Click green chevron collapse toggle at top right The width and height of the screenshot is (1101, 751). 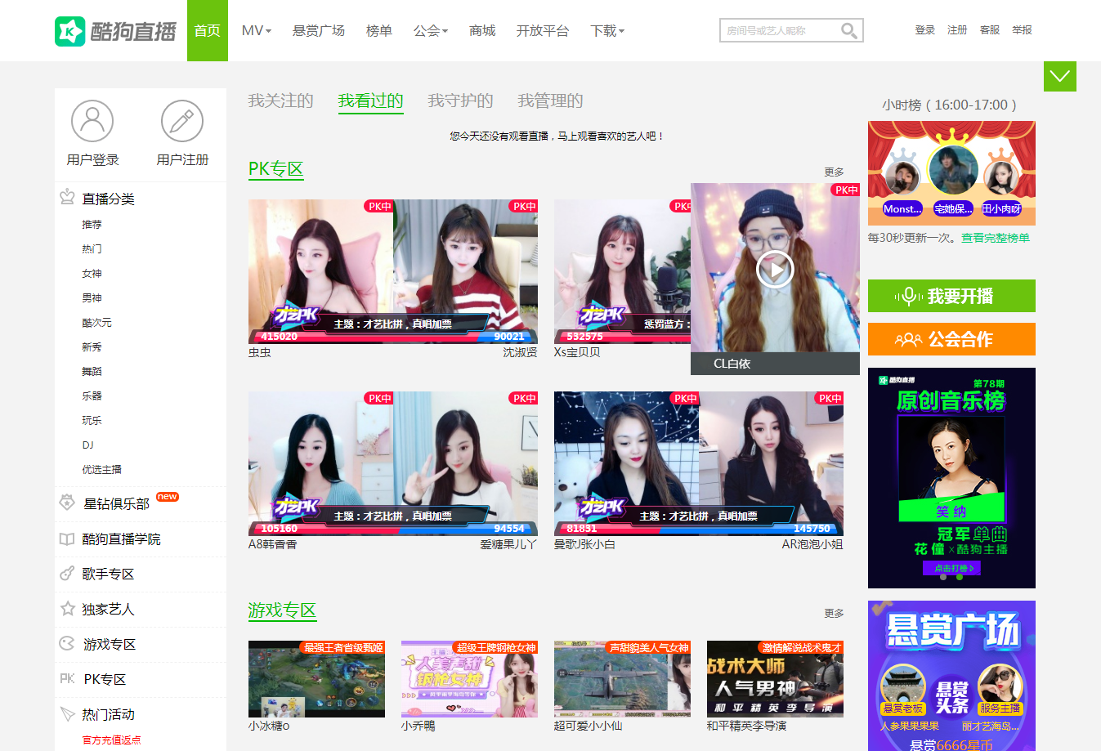(x=1059, y=76)
